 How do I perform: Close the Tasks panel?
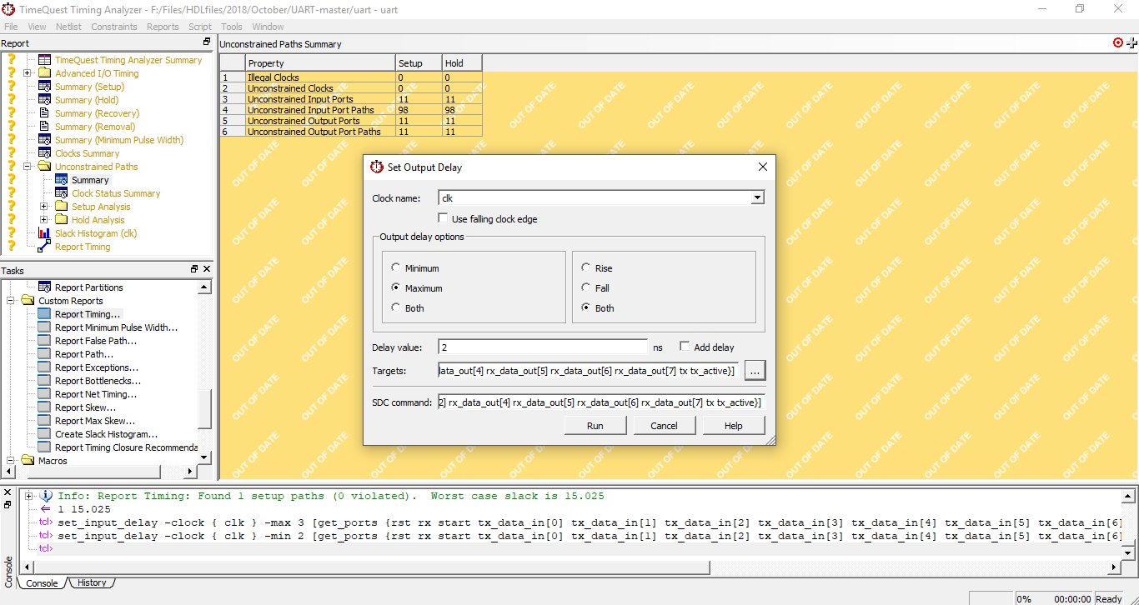[x=208, y=269]
